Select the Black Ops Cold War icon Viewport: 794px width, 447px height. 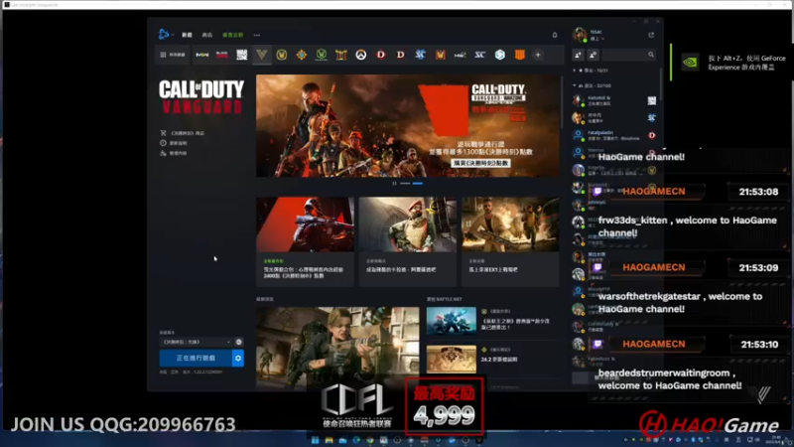click(x=221, y=55)
